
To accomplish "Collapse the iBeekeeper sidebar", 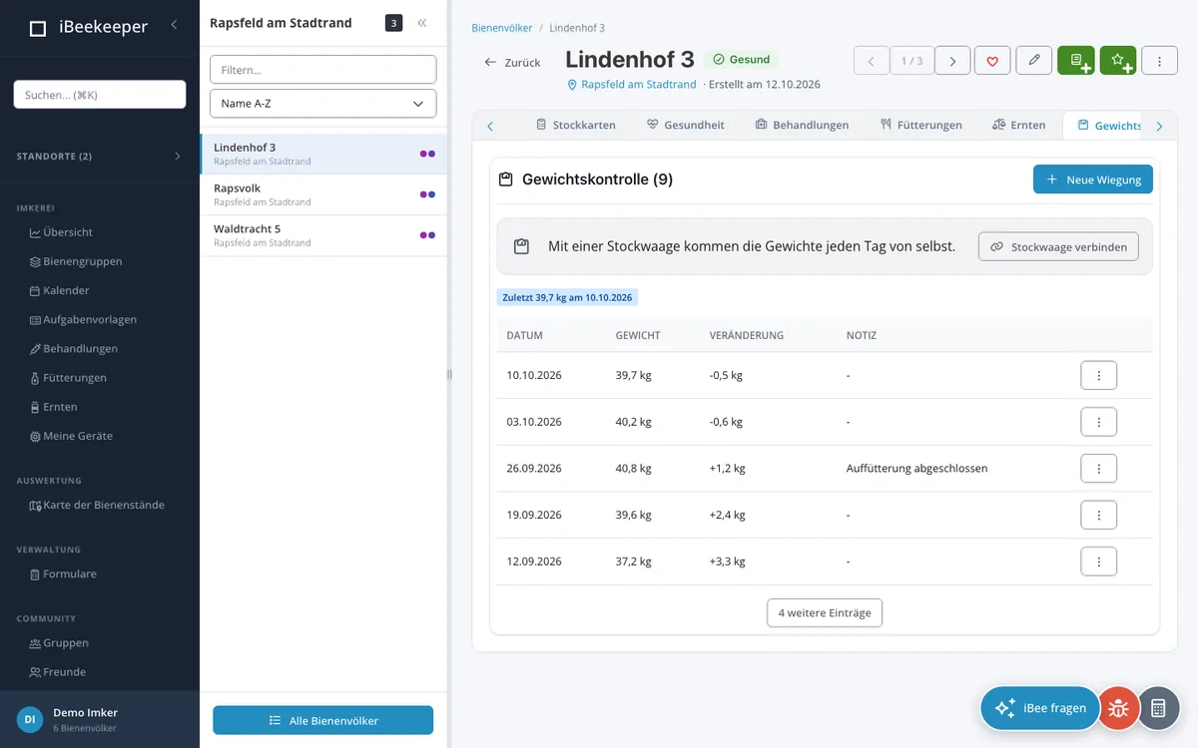I will point(175,25).
